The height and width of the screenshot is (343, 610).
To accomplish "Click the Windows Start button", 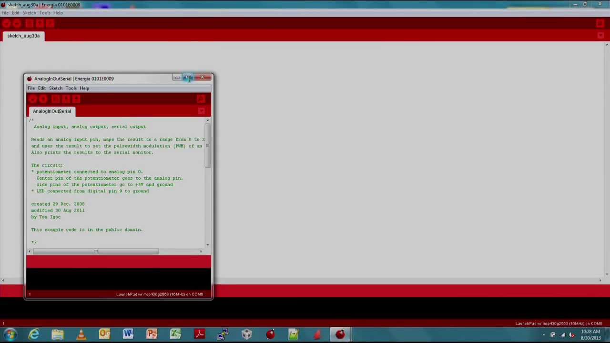I will pos(10,334).
